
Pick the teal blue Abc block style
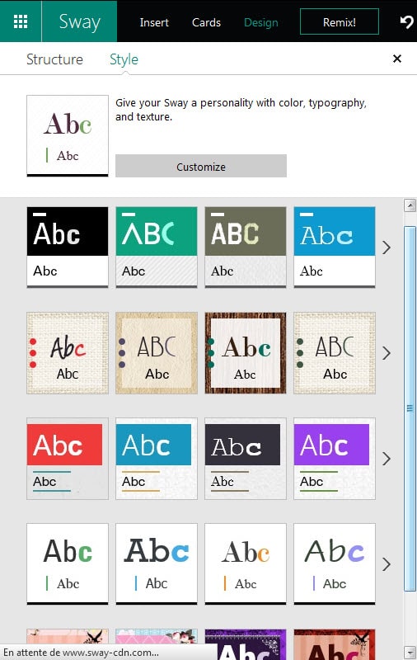coord(157,459)
